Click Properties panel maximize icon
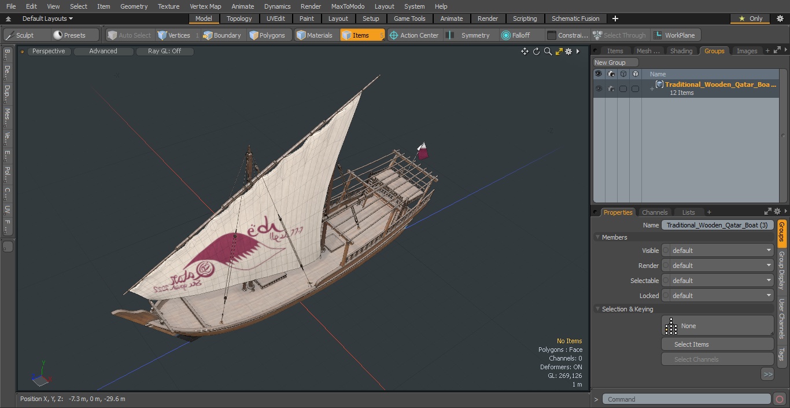790x408 pixels. [768, 212]
